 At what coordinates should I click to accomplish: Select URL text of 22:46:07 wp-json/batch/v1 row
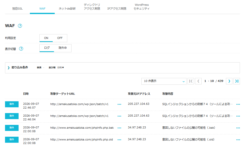(79, 104)
